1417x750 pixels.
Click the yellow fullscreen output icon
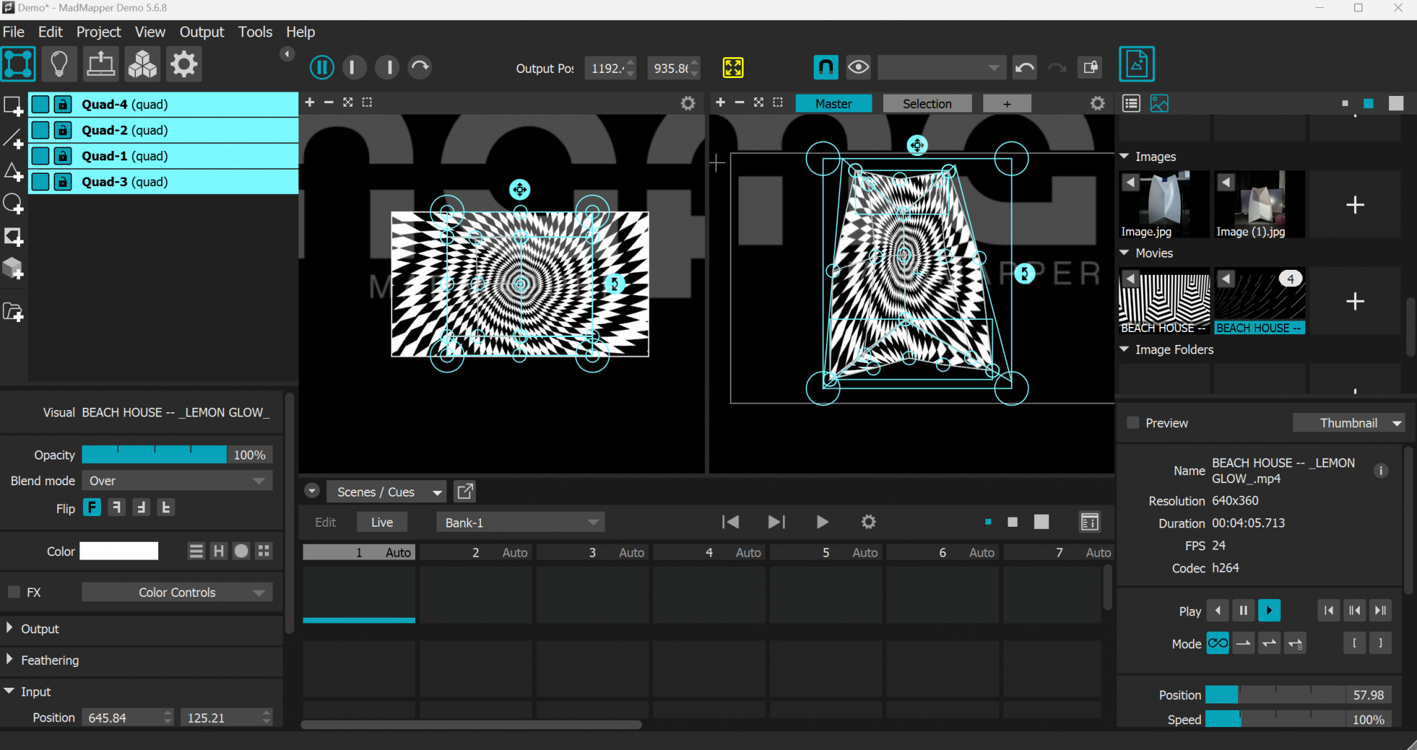pyautogui.click(x=732, y=67)
